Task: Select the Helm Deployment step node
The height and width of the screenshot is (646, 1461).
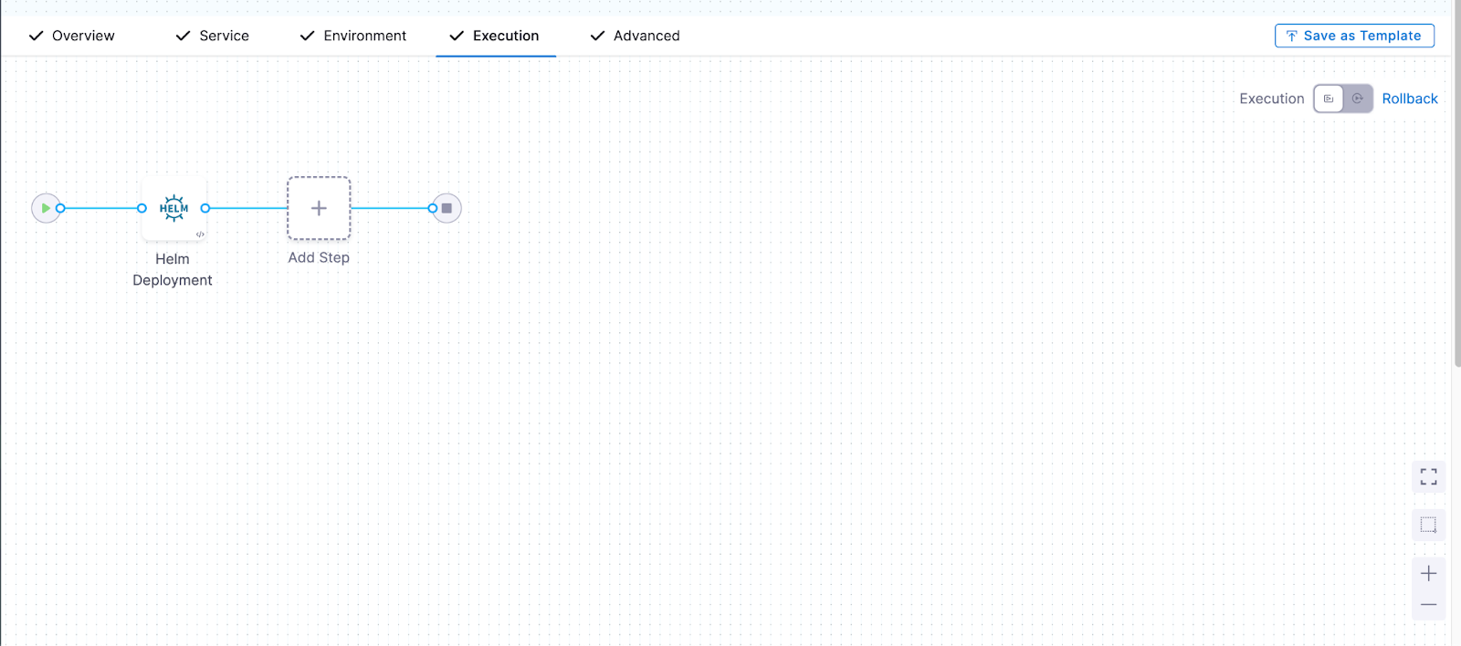Action: click(x=173, y=208)
